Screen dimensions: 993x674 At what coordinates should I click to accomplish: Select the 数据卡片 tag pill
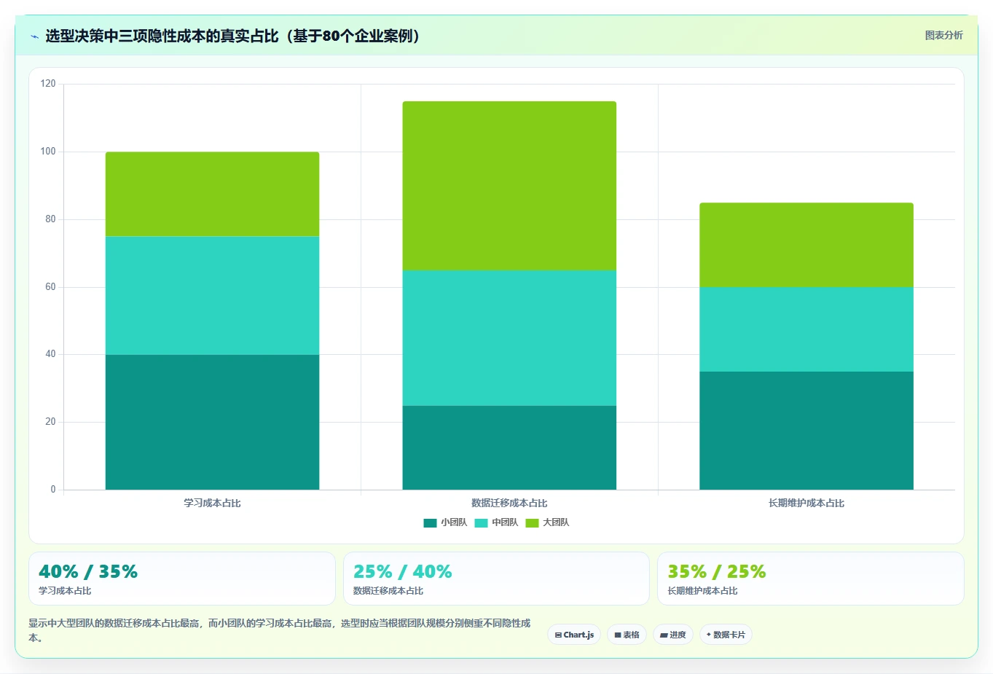(726, 635)
